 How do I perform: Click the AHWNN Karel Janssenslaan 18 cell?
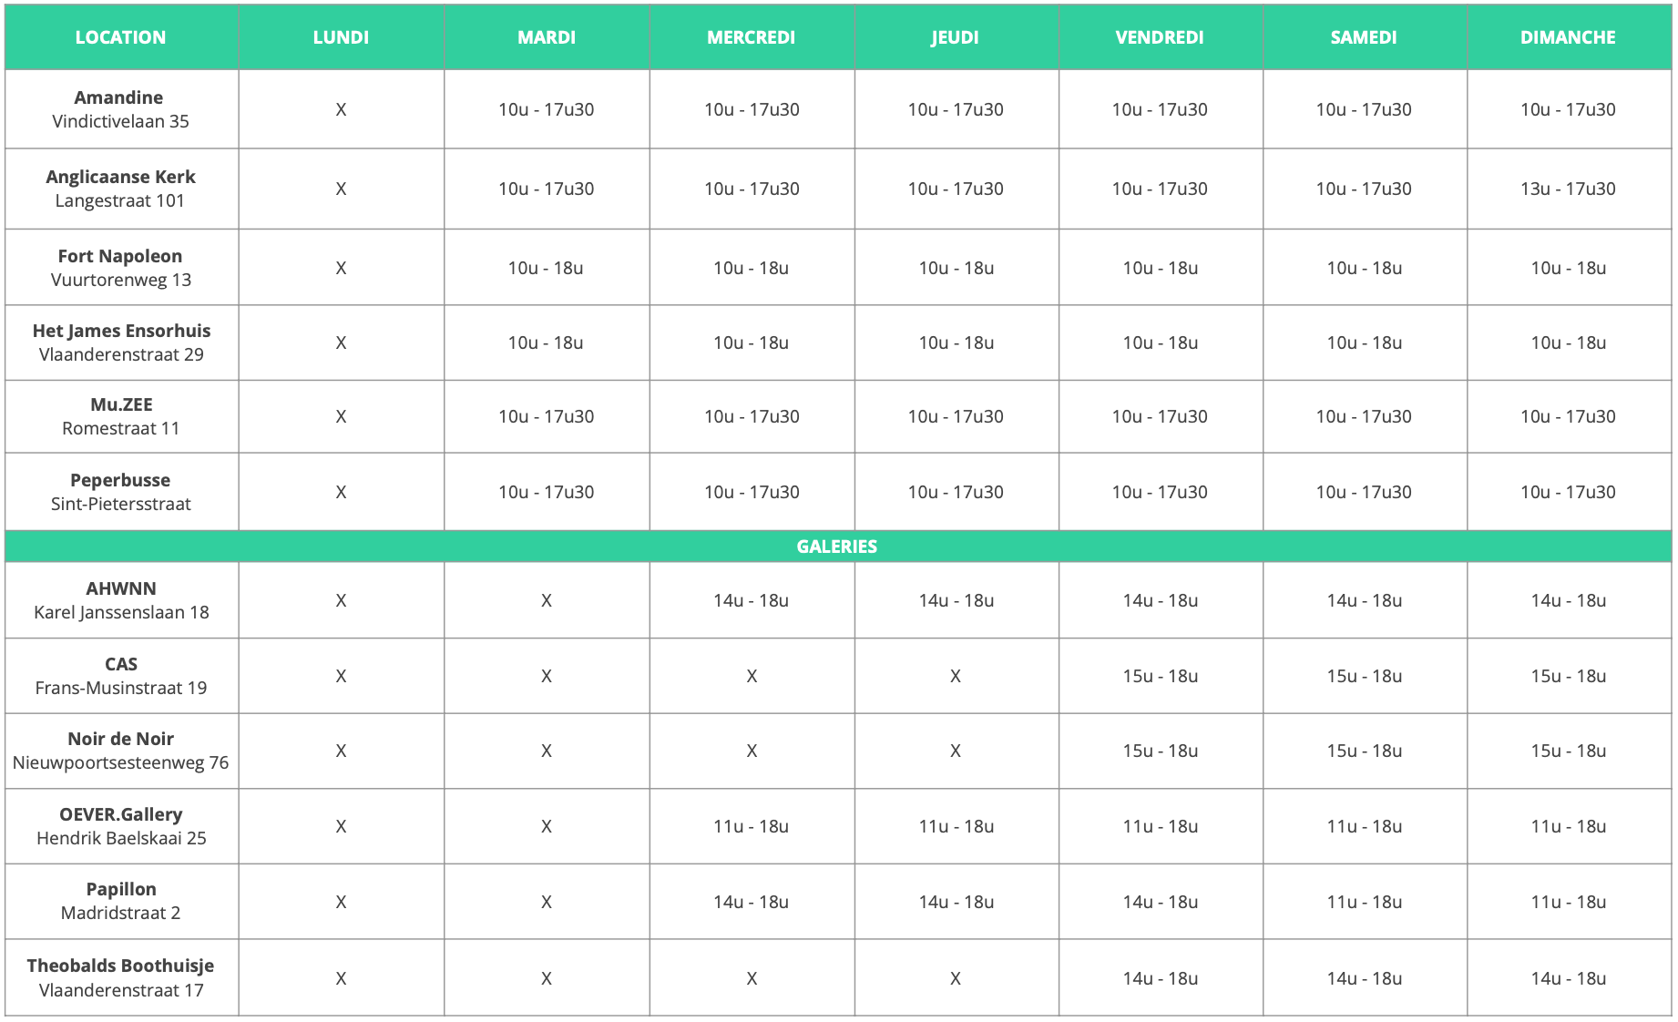coord(121,600)
